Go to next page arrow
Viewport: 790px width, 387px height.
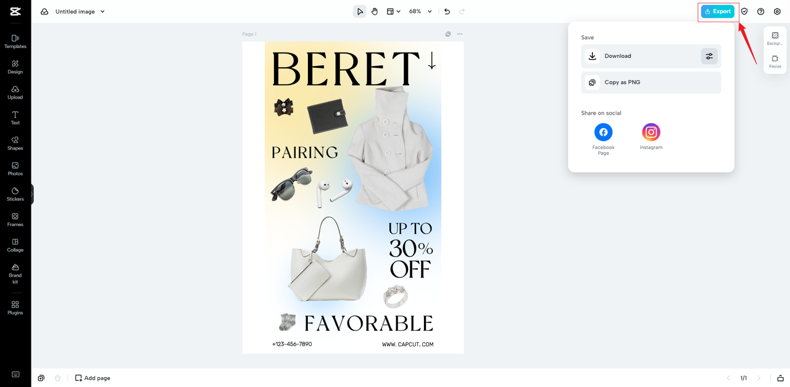click(759, 378)
